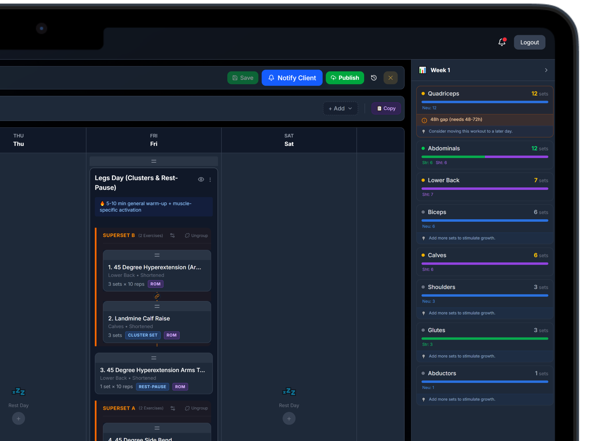
Task: Toggle Legs Day workout visibility eye
Action: (x=201, y=179)
